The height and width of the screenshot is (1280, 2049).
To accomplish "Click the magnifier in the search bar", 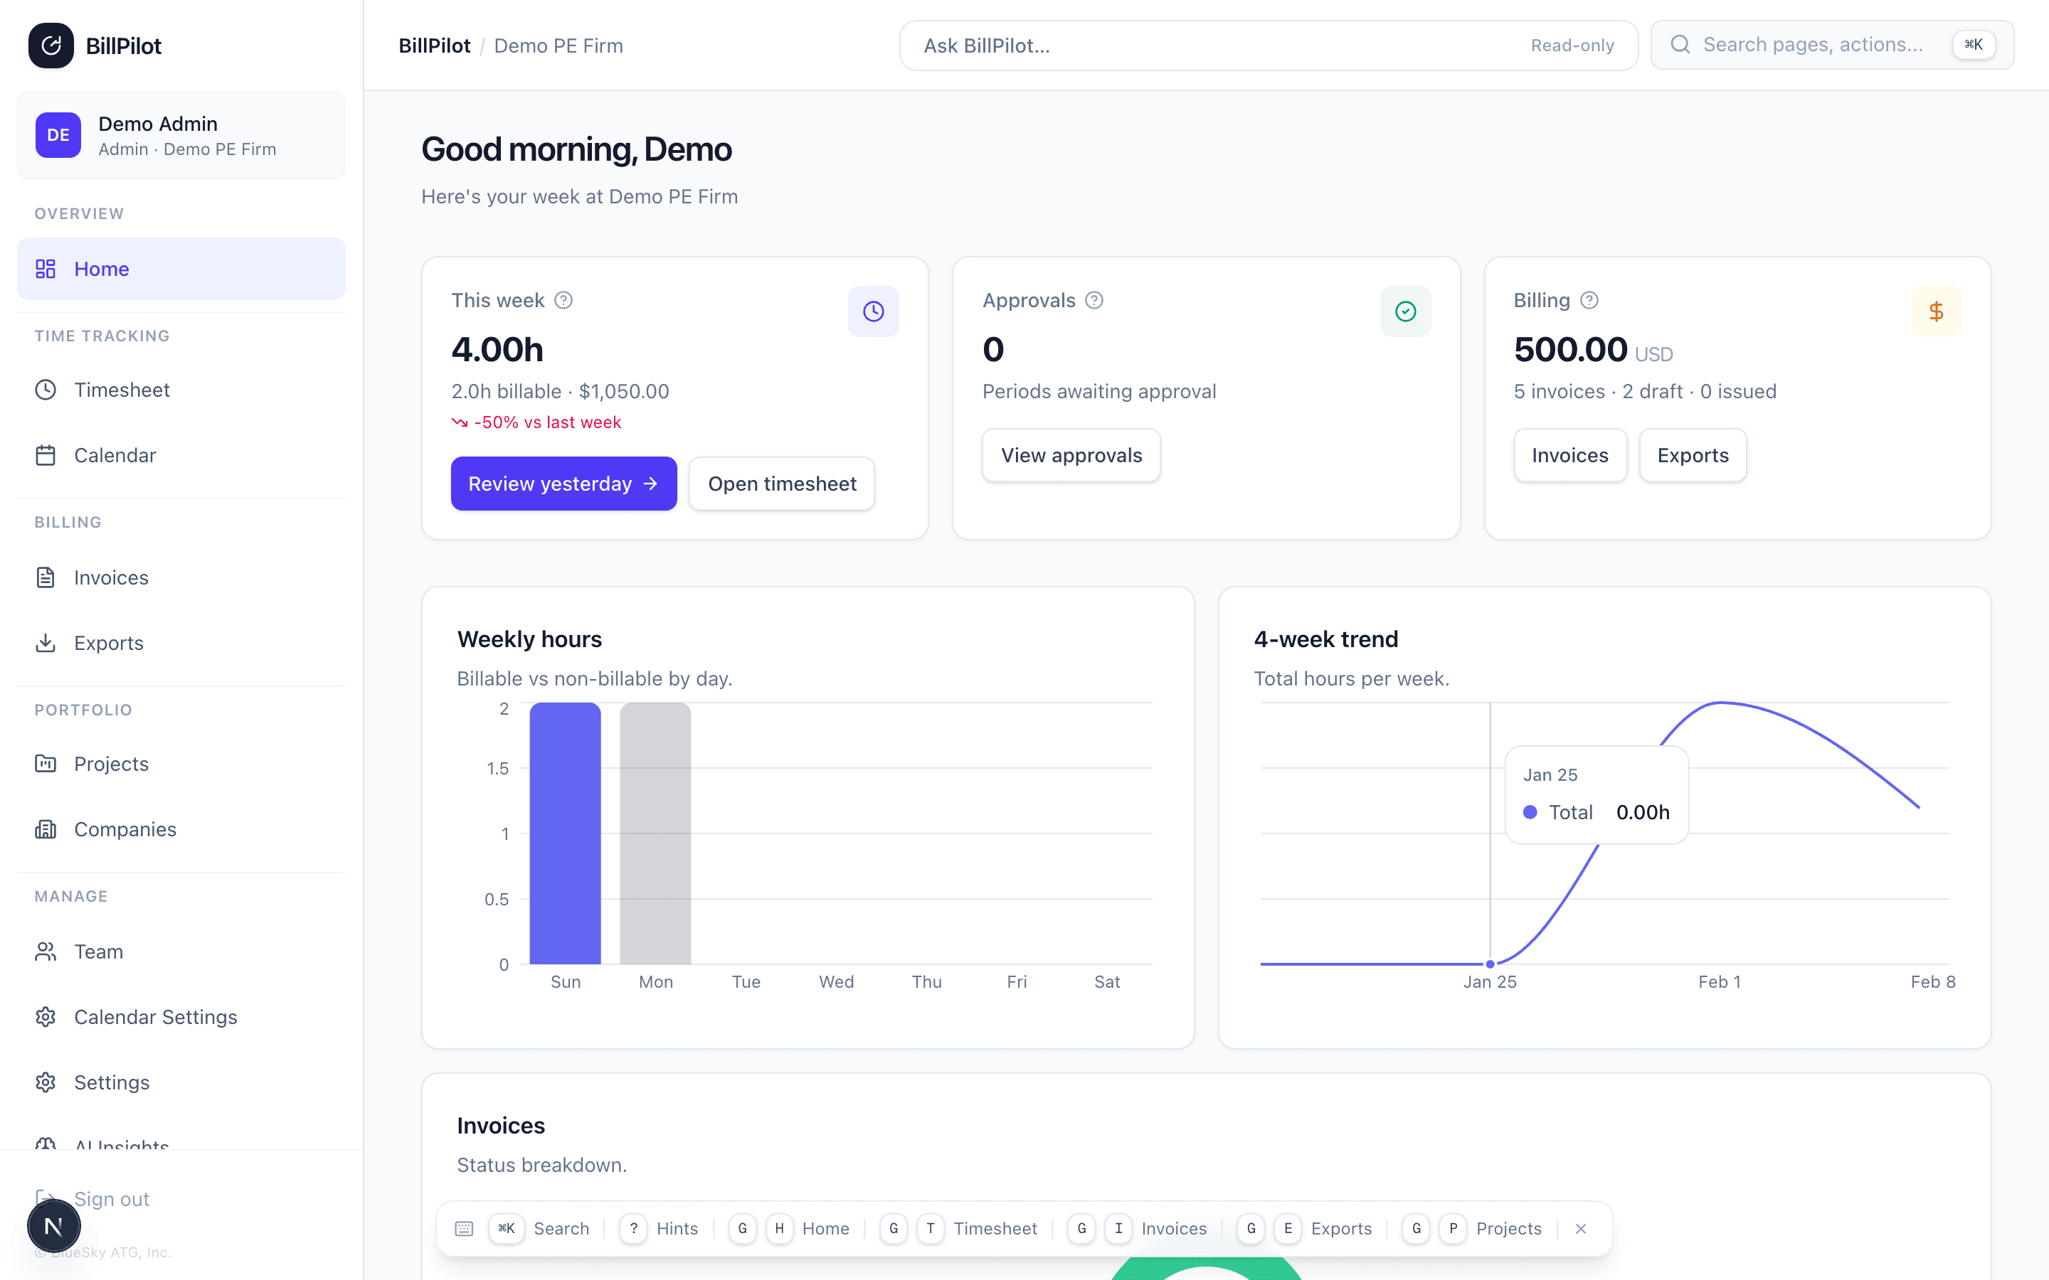I will point(1683,45).
